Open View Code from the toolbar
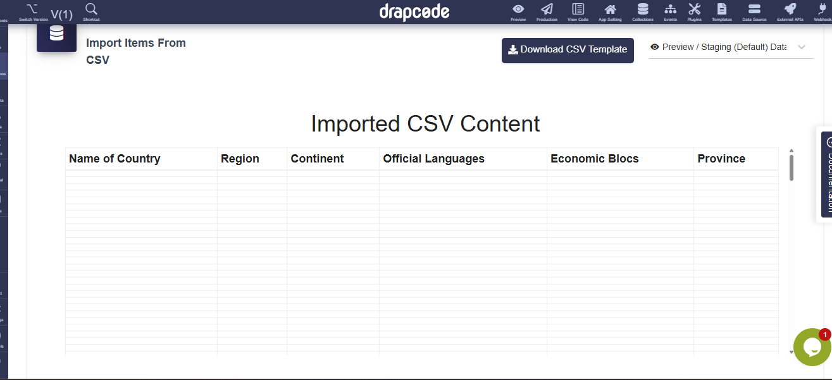 [578, 9]
